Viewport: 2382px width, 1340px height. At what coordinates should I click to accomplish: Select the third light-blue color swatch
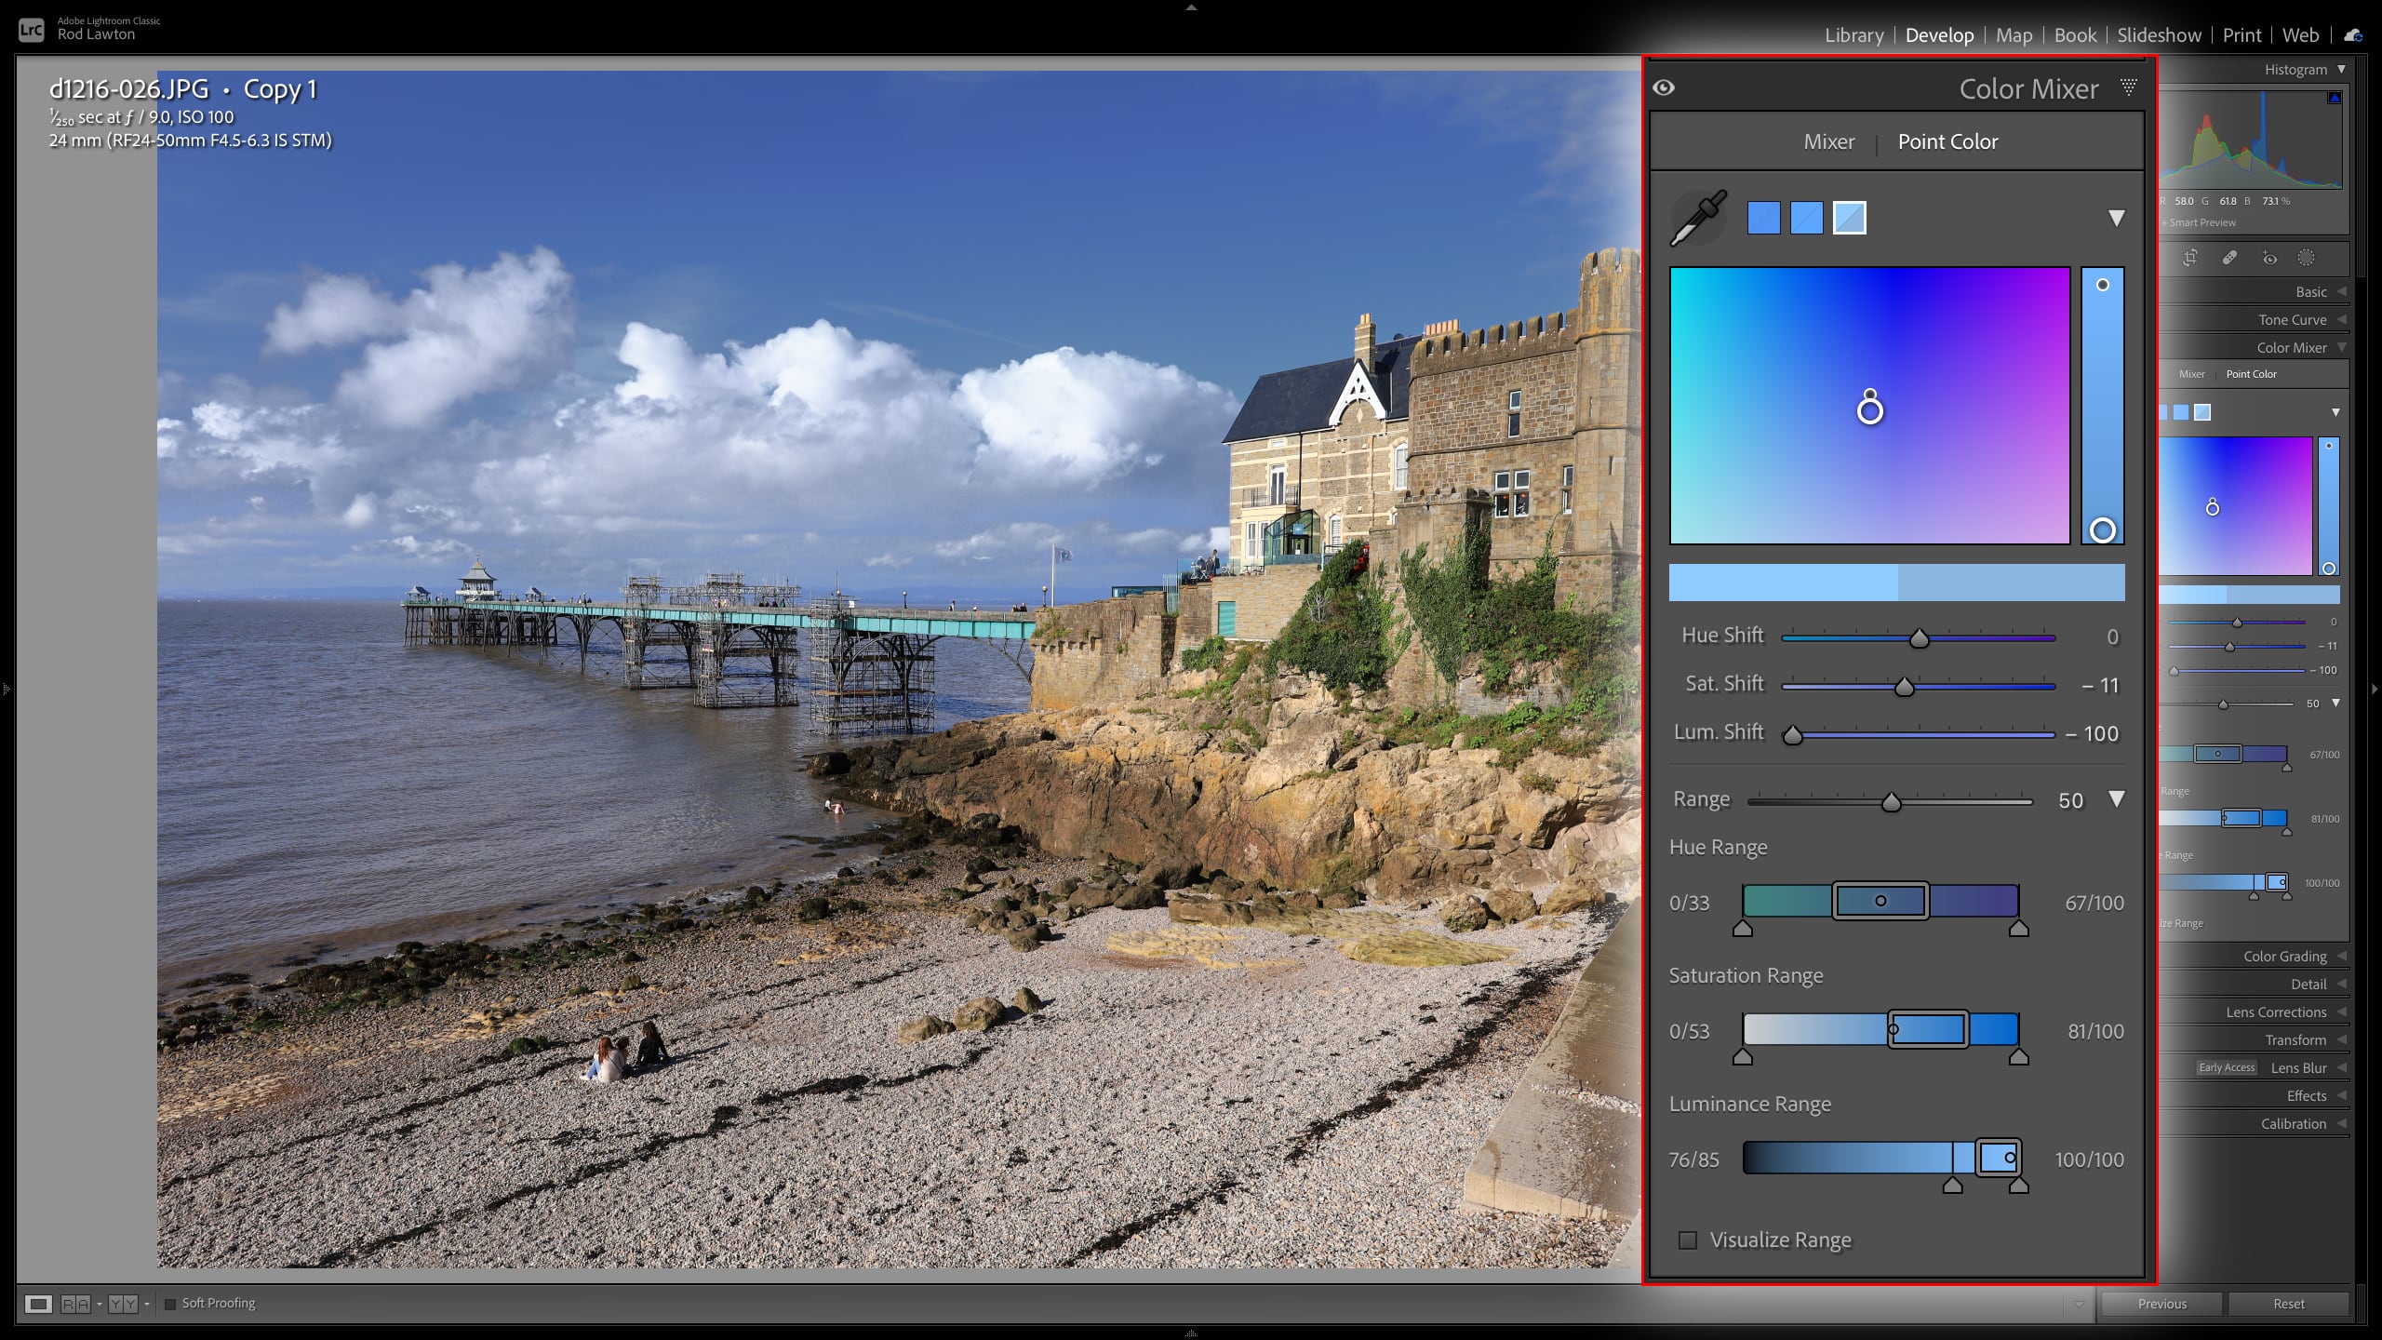coord(1849,219)
